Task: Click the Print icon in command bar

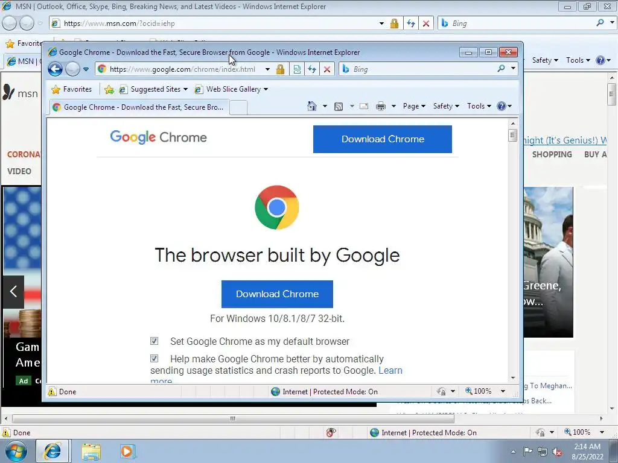Action: pyautogui.click(x=381, y=106)
